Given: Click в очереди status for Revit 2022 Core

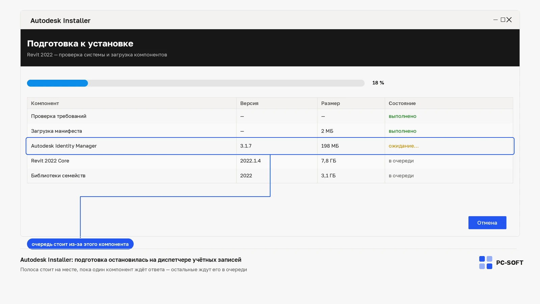Looking at the screenshot, I should coord(401,161).
